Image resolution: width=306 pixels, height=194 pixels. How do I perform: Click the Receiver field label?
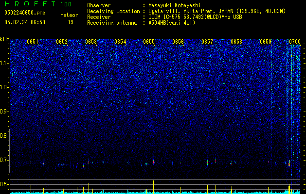click(99, 17)
